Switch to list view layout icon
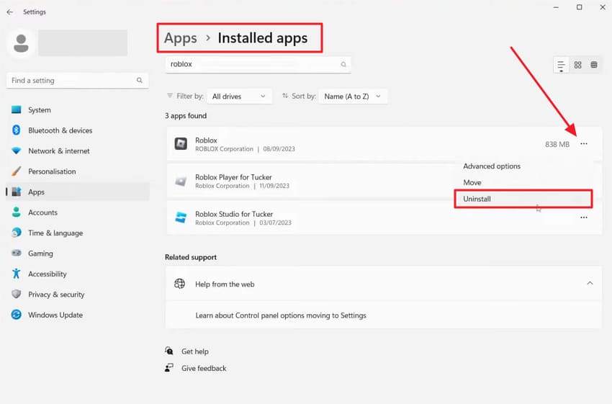 point(561,66)
